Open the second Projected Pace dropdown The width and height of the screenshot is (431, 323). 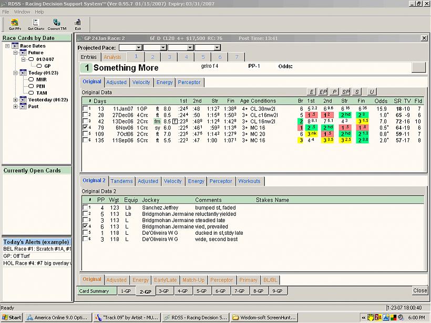pos(163,48)
